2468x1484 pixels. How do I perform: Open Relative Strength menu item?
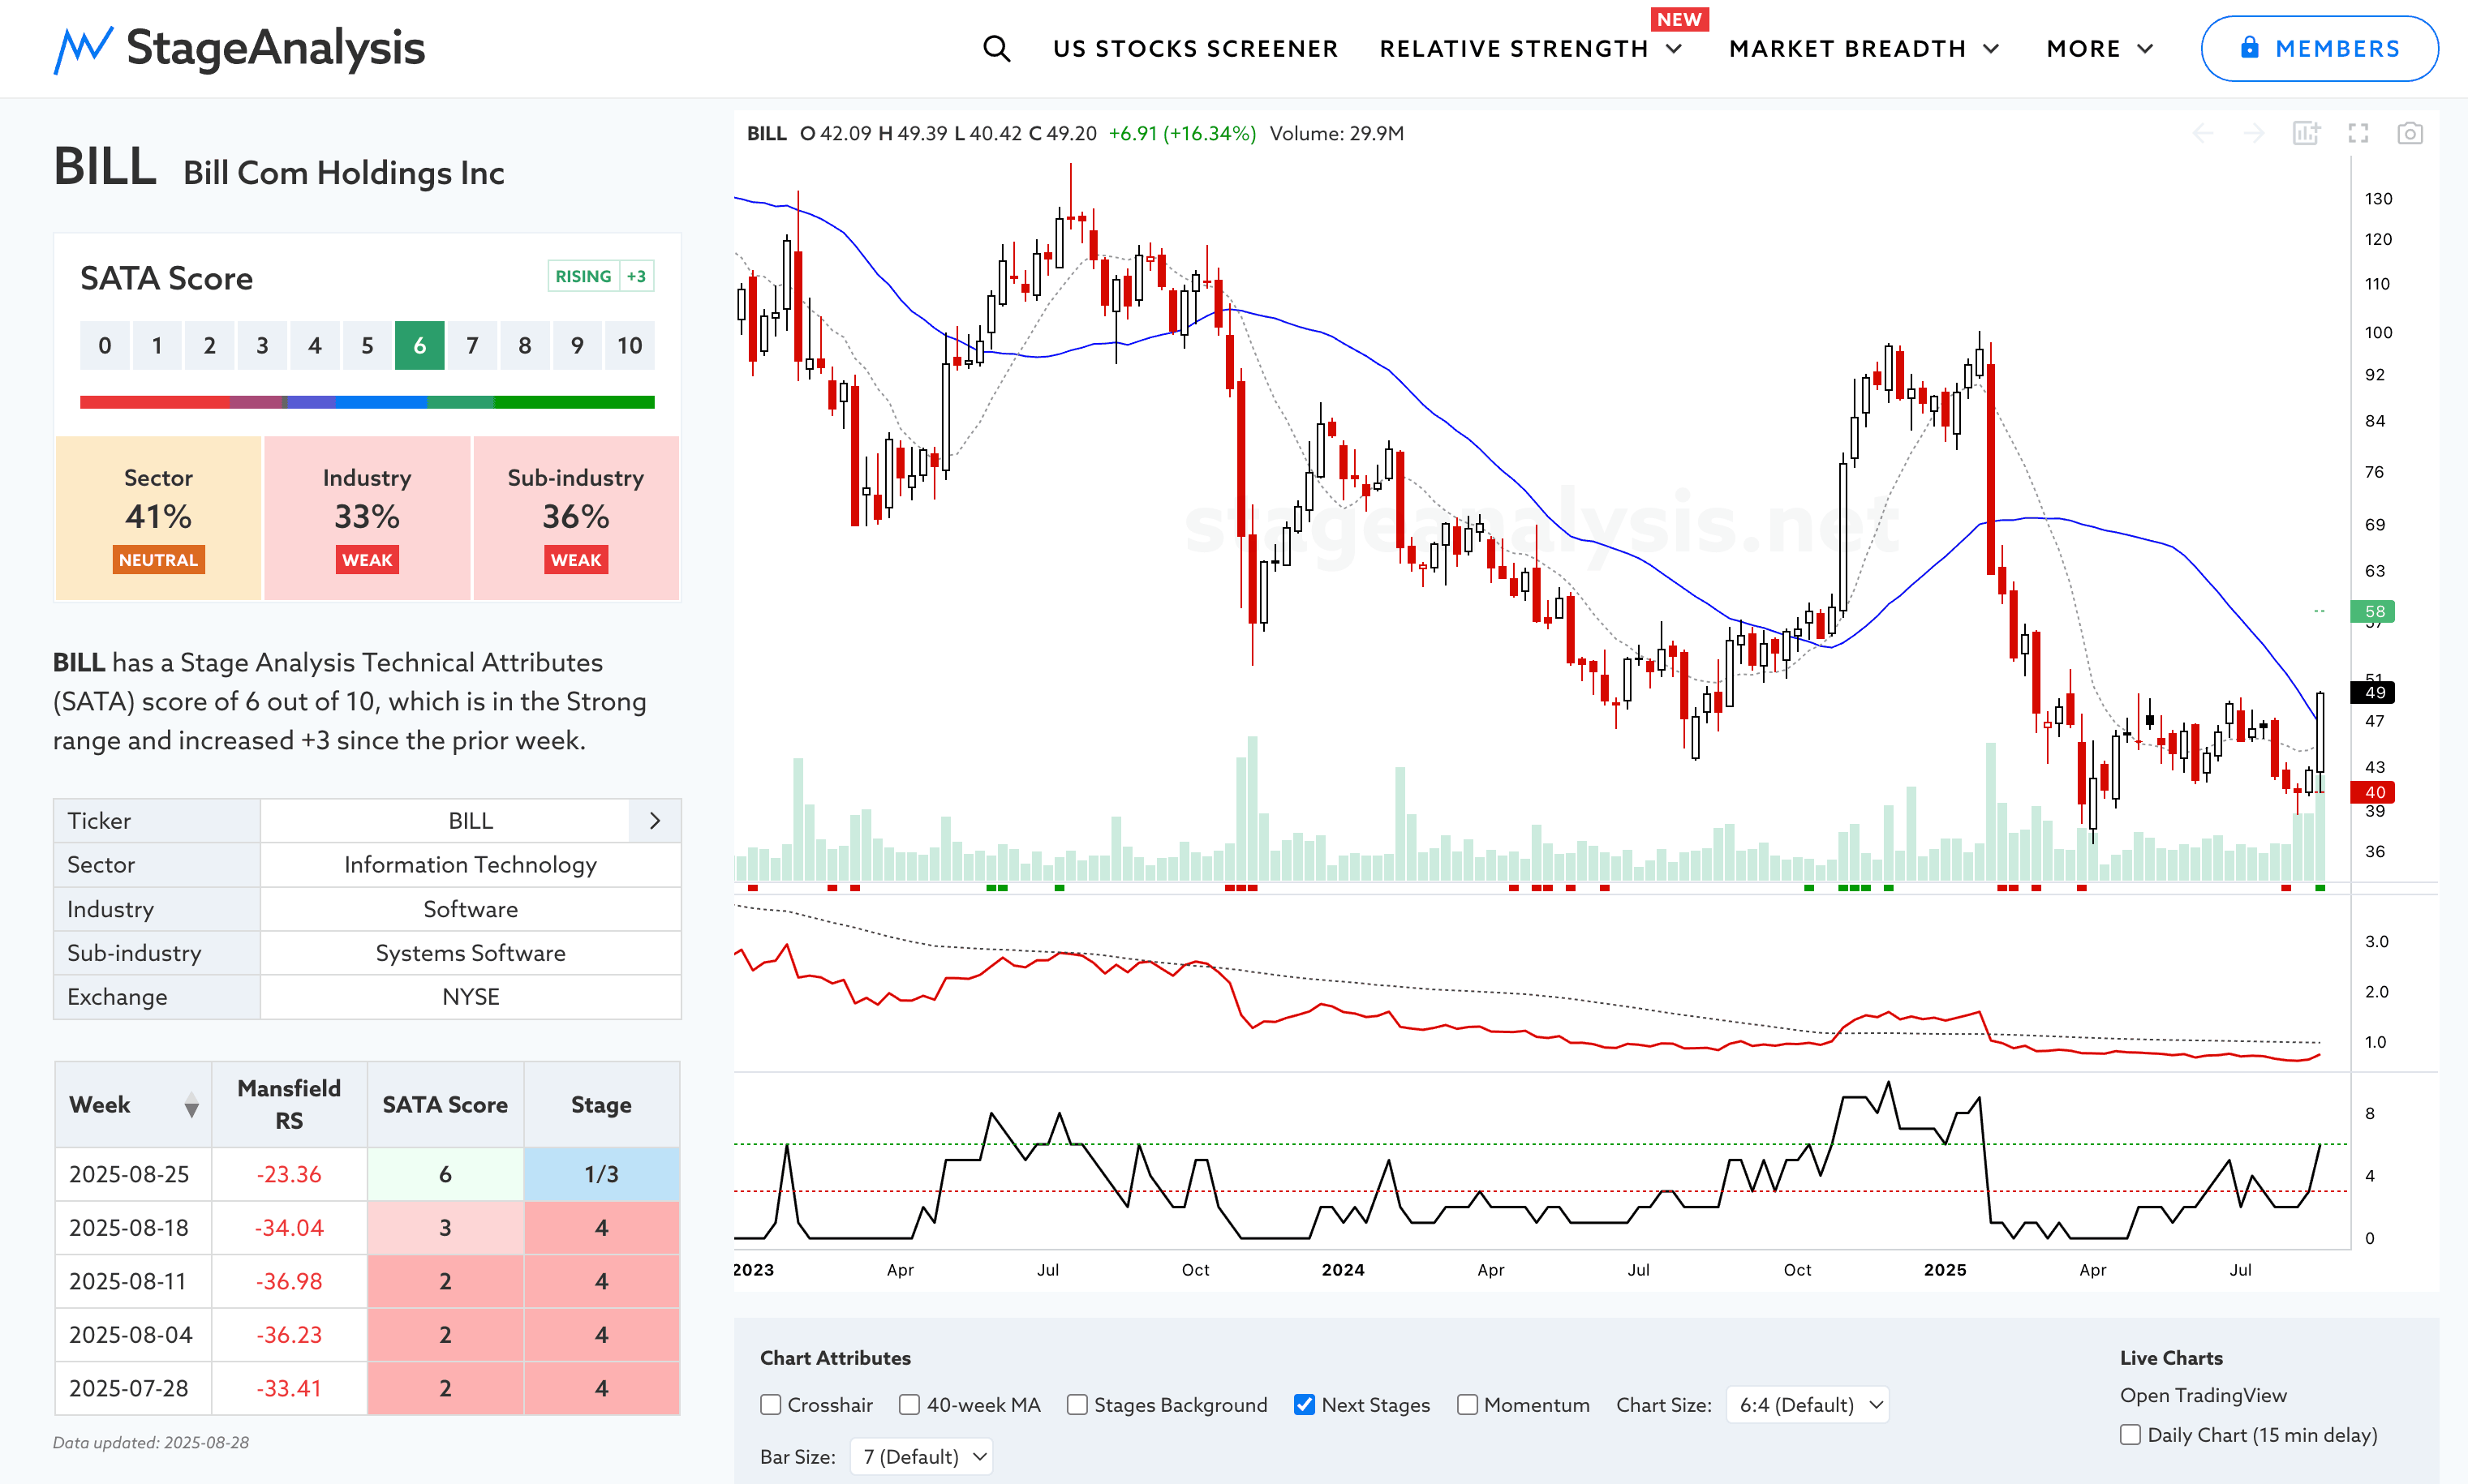1514,49
